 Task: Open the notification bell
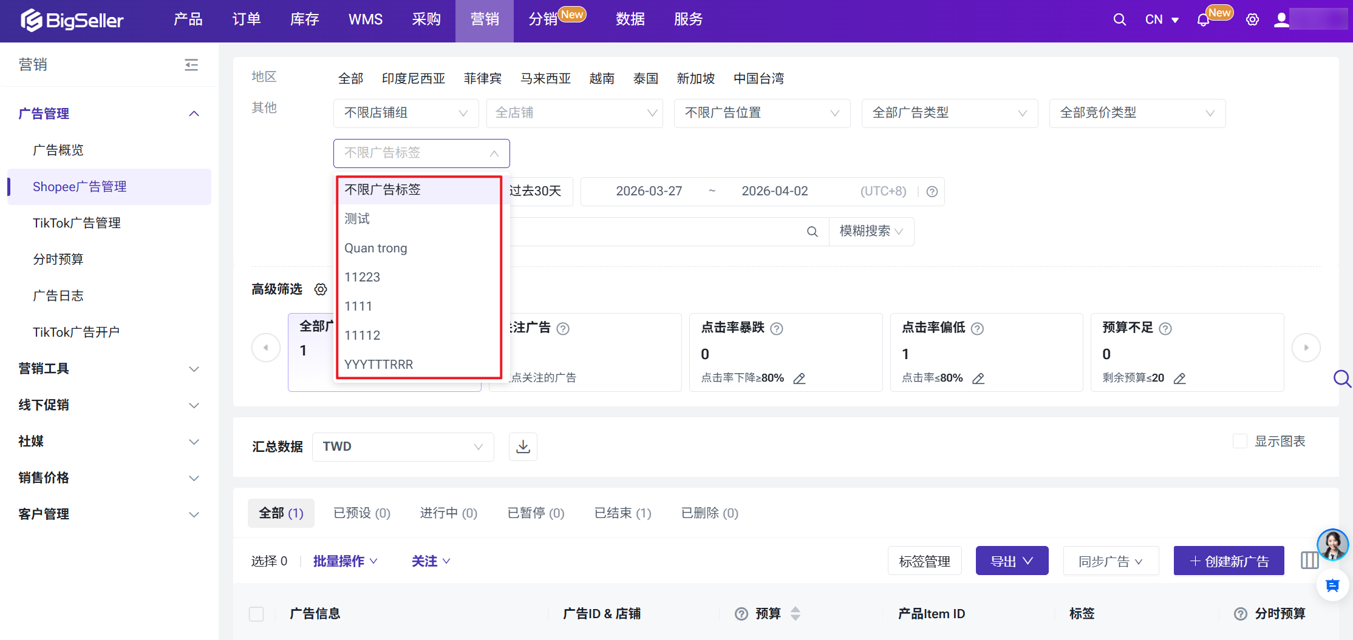point(1203,20)
